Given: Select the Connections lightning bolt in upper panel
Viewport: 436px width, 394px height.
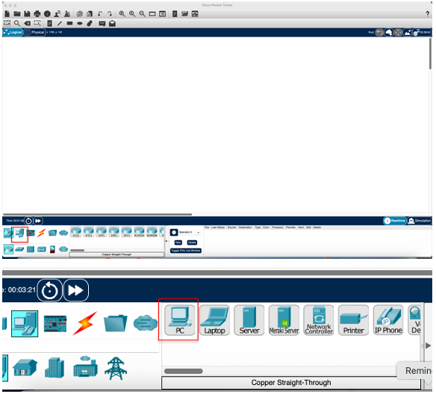Looking at the screenshot, I should tap(41, 233).
